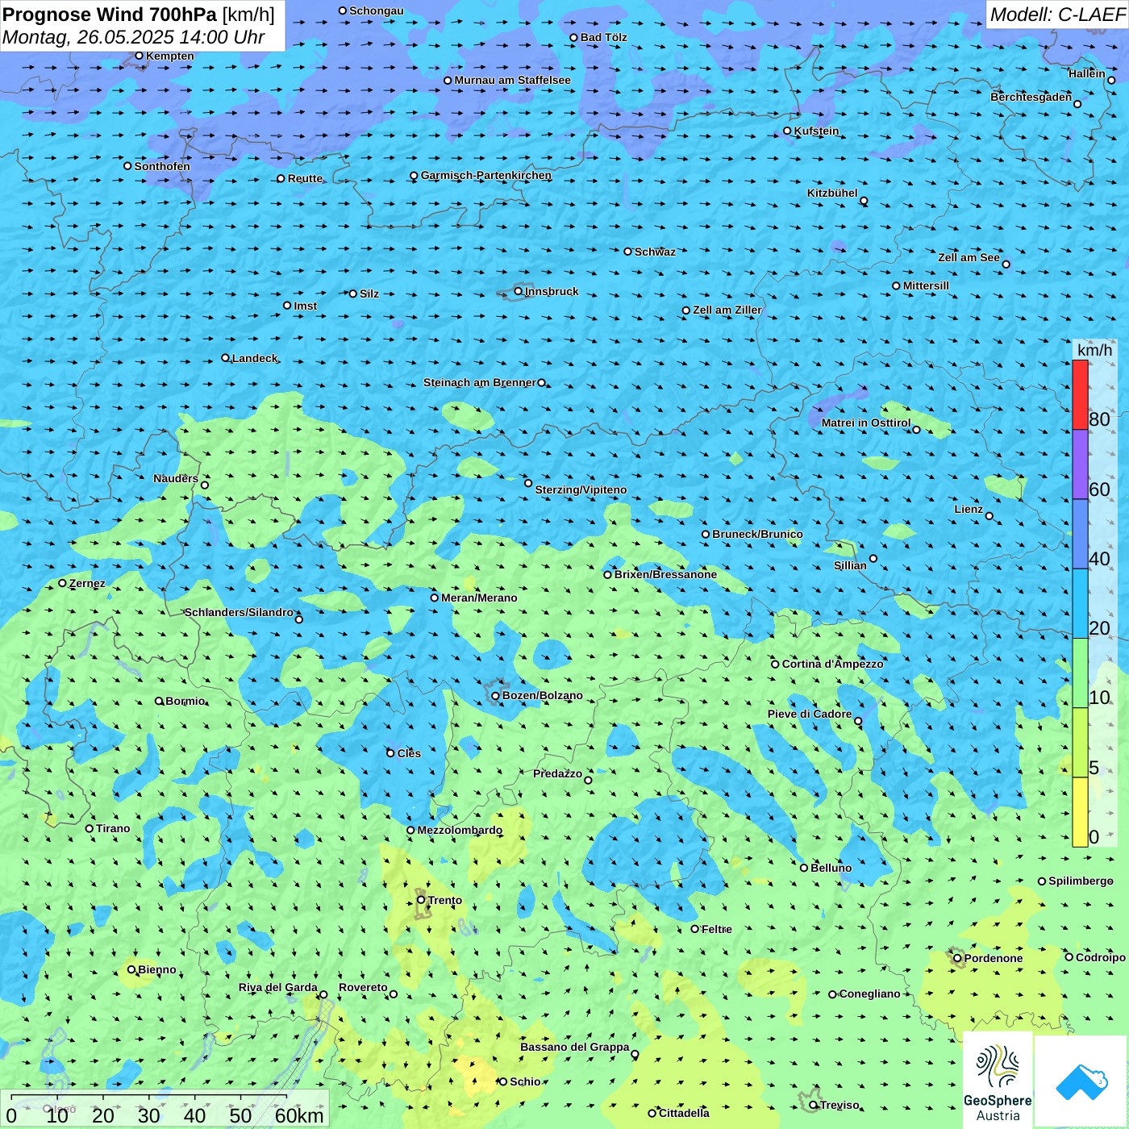Click the 'Meran/Merano' label
1129x1129 pixels.
pos(479,598)
